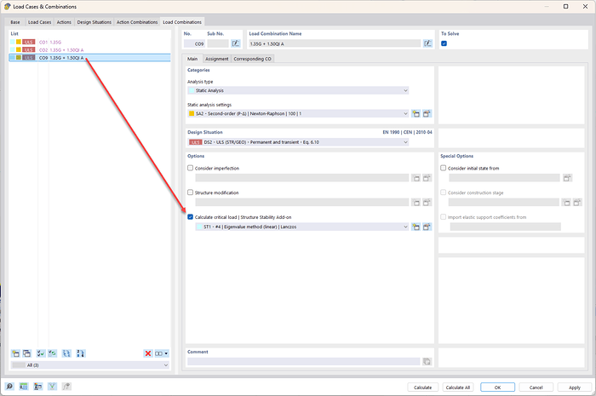
Task: Renumber items icon with blue arrows
Action: [66, 353]
